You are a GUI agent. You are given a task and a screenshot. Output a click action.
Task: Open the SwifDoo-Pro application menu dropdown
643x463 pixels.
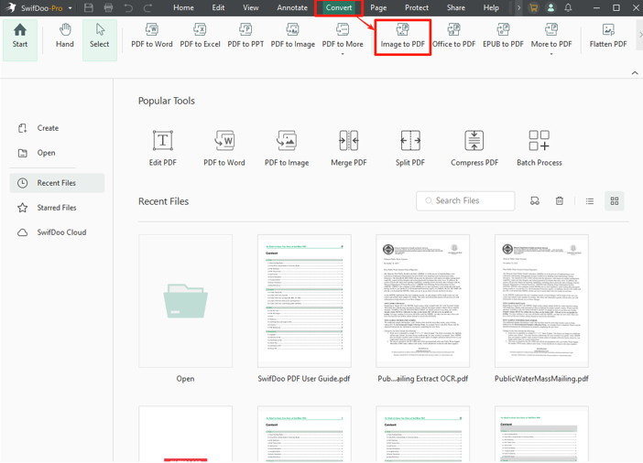[71, 8]
